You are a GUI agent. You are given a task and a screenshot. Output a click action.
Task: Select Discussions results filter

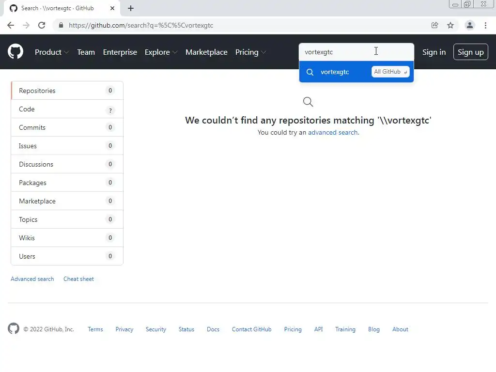coord(67,164)
